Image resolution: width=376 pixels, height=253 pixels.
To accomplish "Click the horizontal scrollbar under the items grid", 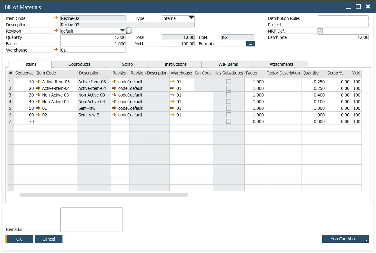I will coord(104,195).
